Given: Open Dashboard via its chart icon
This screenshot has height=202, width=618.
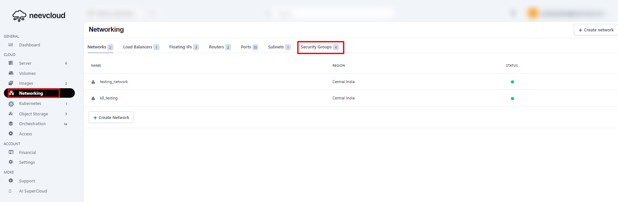Looking at the screenshot, I should [x=11, y=44].
